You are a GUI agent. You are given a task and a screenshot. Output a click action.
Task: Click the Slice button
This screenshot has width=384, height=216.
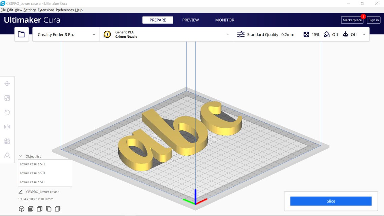coord(331,201)
